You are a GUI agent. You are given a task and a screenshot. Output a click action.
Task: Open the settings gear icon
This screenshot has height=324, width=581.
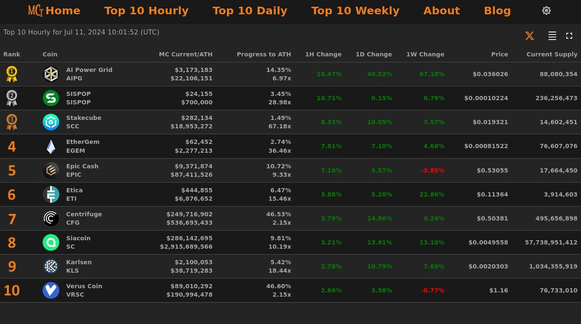click(546, 11)
